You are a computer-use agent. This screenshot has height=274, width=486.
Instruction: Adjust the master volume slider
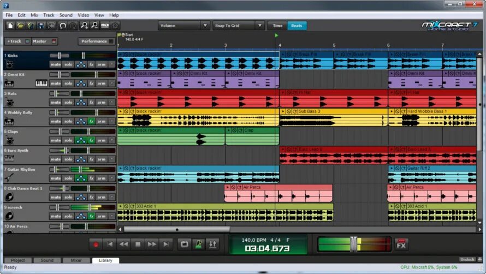(x=354, y=244)
